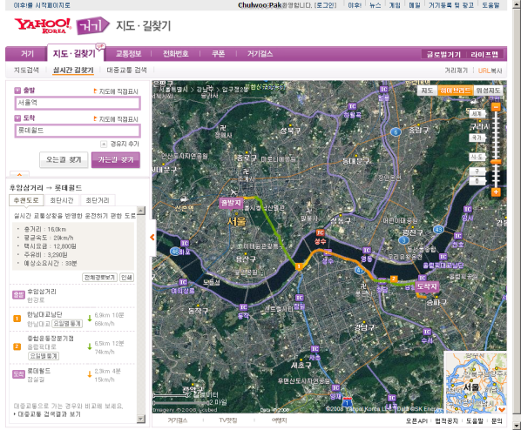This screenshot has width=521, height=430.
Task: Click the route 6 shield on map
Action: (396, 131)
